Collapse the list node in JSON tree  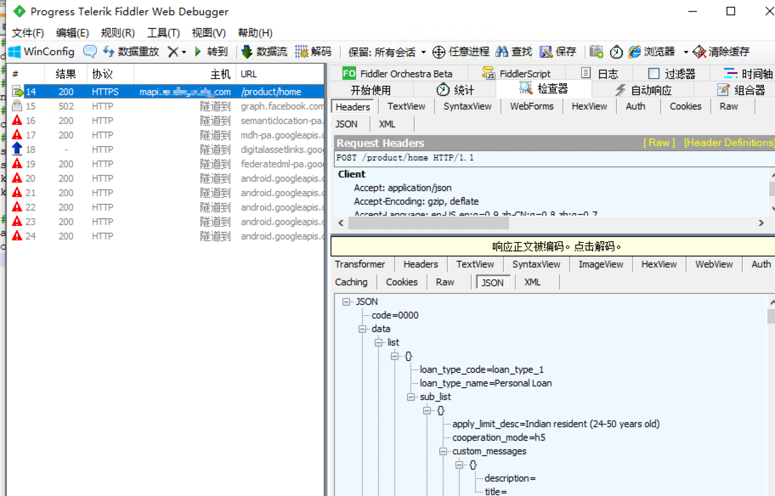(379, 342)
